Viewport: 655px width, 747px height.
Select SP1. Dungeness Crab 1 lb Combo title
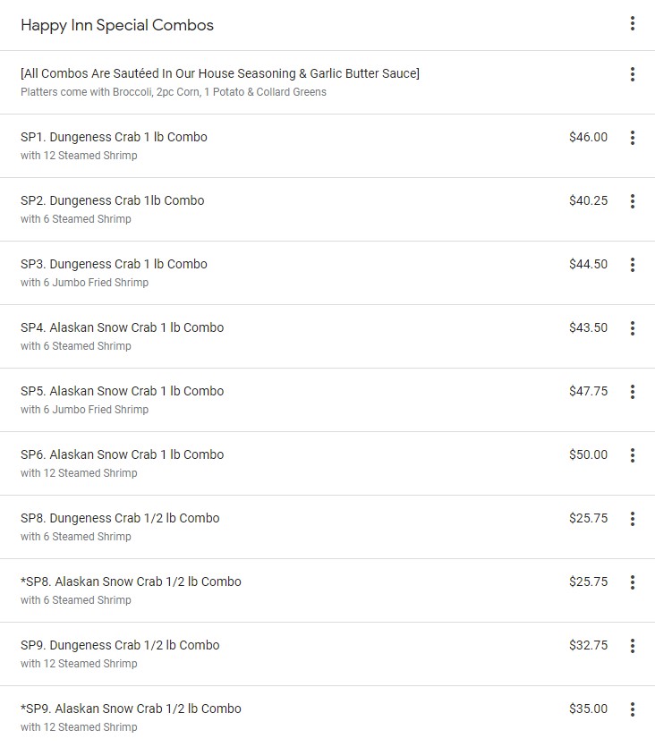point(114,137)
